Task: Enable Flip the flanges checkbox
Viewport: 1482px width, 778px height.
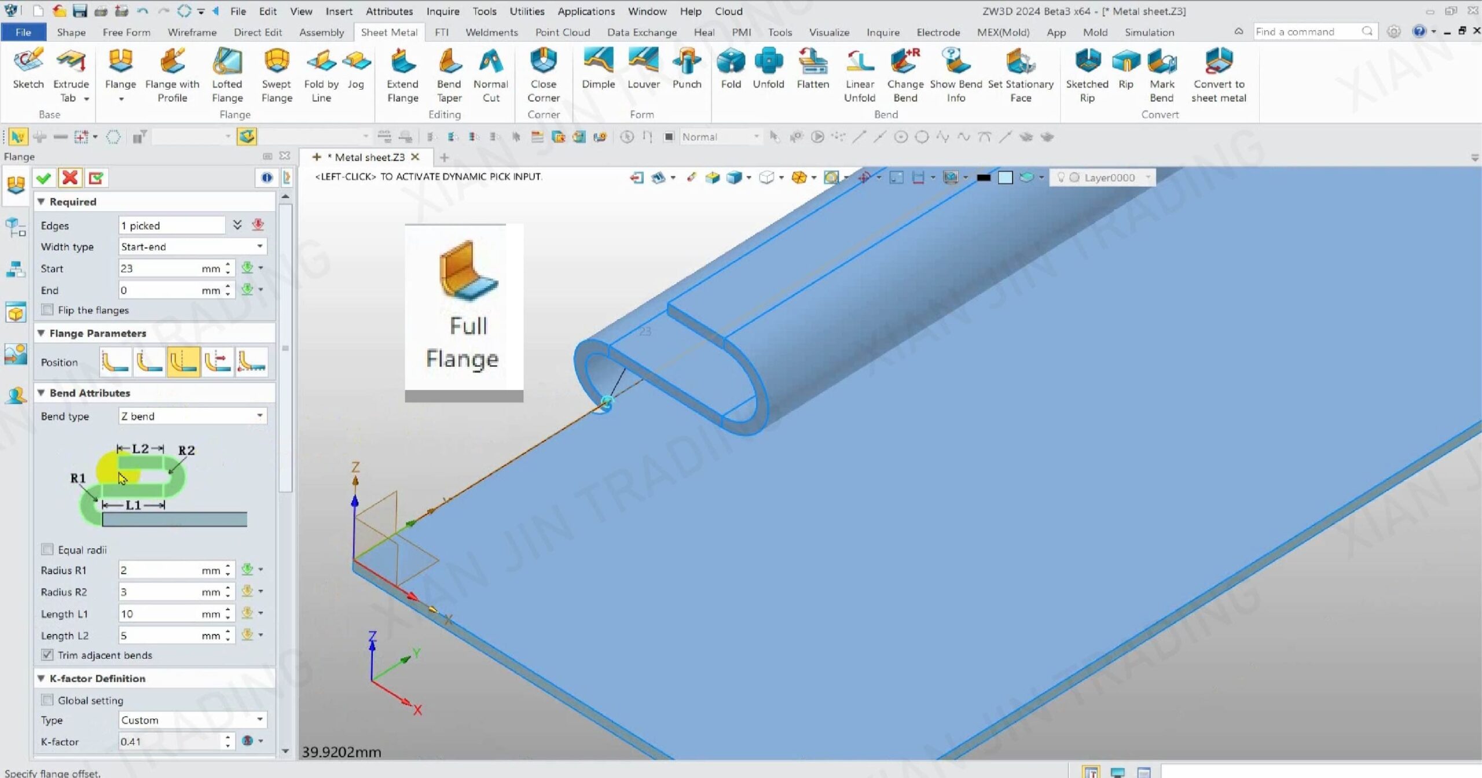Action: coord(47,310)
